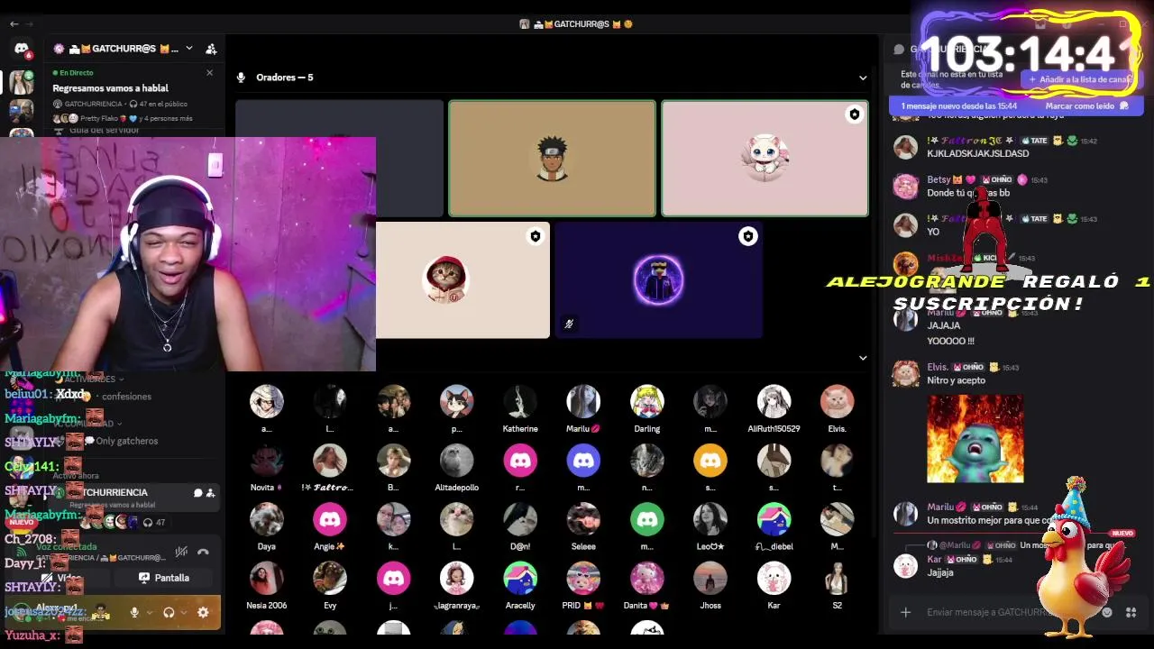Image resolution: width=1154 pixels, height=649 pixels.
Task: Toggle microphone mute in user panel
Action: (134, 612)
